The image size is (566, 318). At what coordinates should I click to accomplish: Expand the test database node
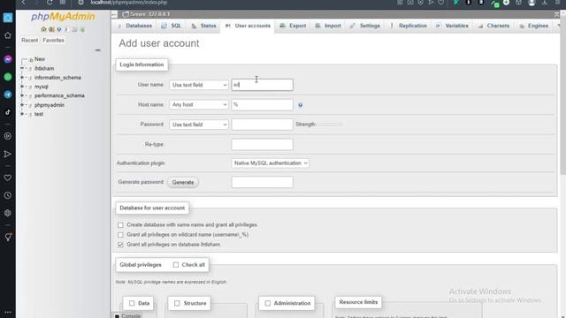[x=22, y=114]
